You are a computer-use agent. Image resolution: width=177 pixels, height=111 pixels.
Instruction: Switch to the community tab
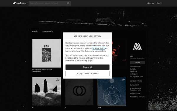[48, 31]
